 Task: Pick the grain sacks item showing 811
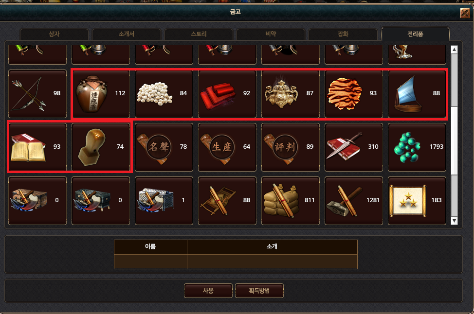pyautogui.click(x=290, y=201)
